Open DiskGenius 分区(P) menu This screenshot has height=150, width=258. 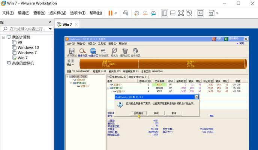(91, 43)
